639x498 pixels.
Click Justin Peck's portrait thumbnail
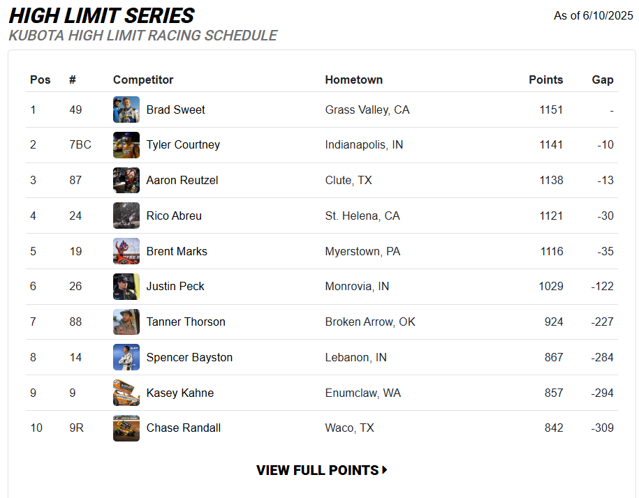tap(126, 287)
